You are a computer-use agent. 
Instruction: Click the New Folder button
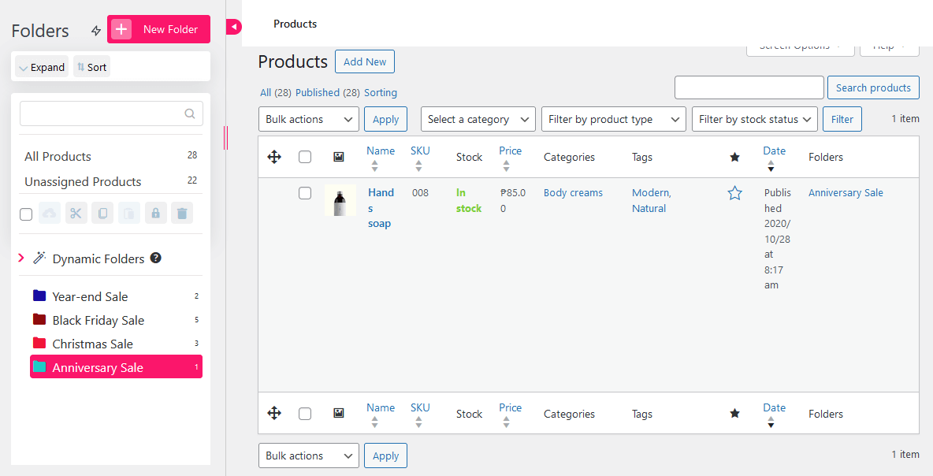click(x=158, y=29)
